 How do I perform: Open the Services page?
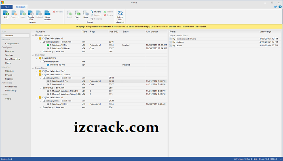9,56
